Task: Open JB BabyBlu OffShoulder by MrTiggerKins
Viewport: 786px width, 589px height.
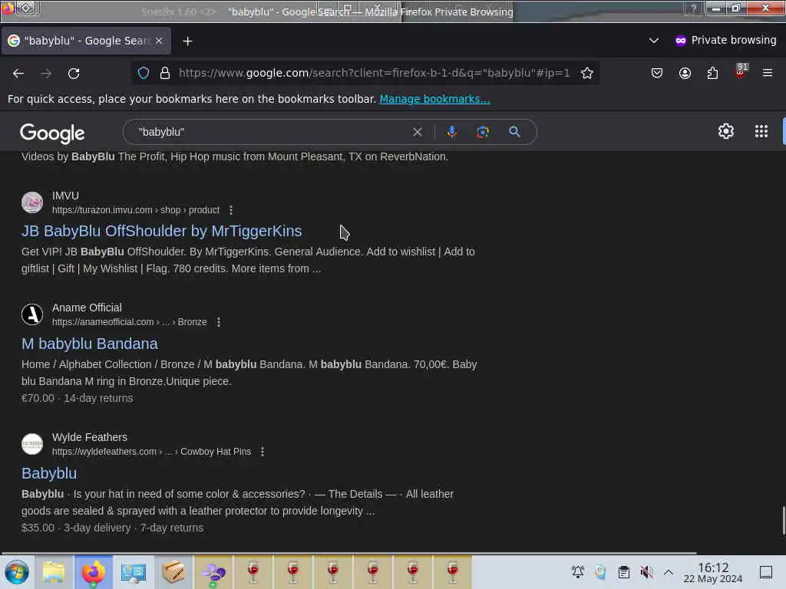Action: point(161,231)
